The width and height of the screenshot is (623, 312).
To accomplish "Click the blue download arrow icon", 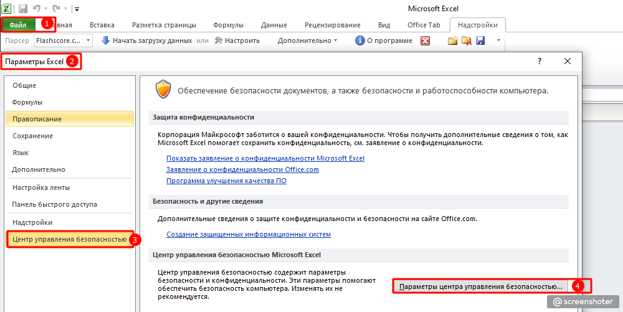I will pyautogui.click(x=105, y=40).
